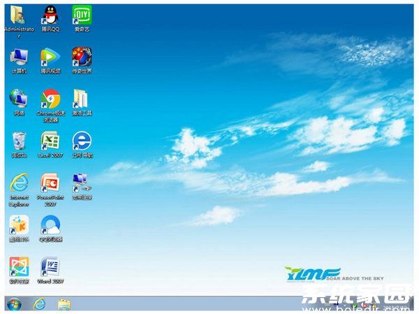
Task: Launch the Word 2007 shortcut
Action: (50, 267)
